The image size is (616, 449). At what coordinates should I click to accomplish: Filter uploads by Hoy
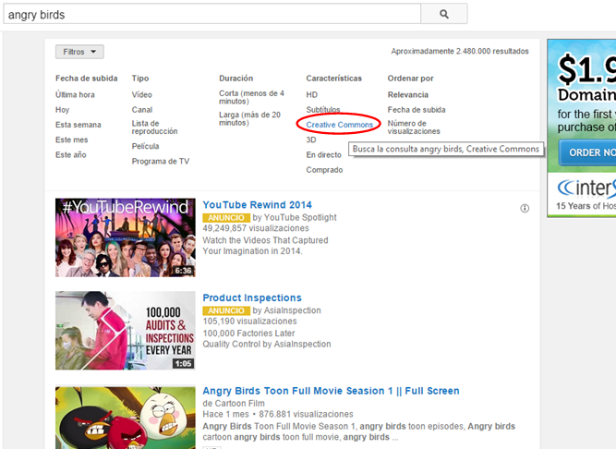[x=63, y=110]
